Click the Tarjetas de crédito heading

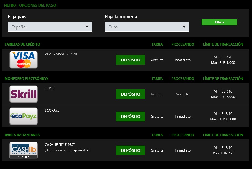point(22,44)
